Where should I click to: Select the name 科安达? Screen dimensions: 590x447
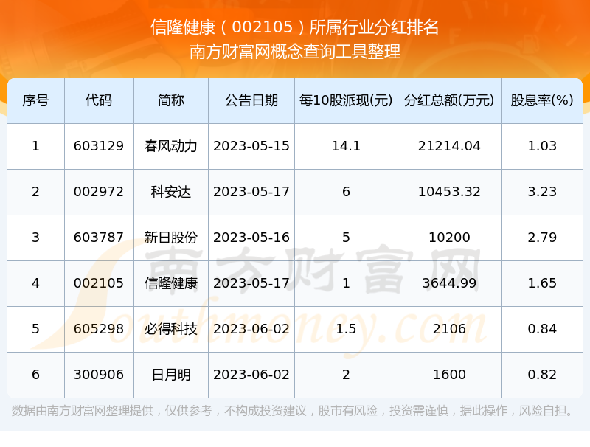(x=171, y=192)
